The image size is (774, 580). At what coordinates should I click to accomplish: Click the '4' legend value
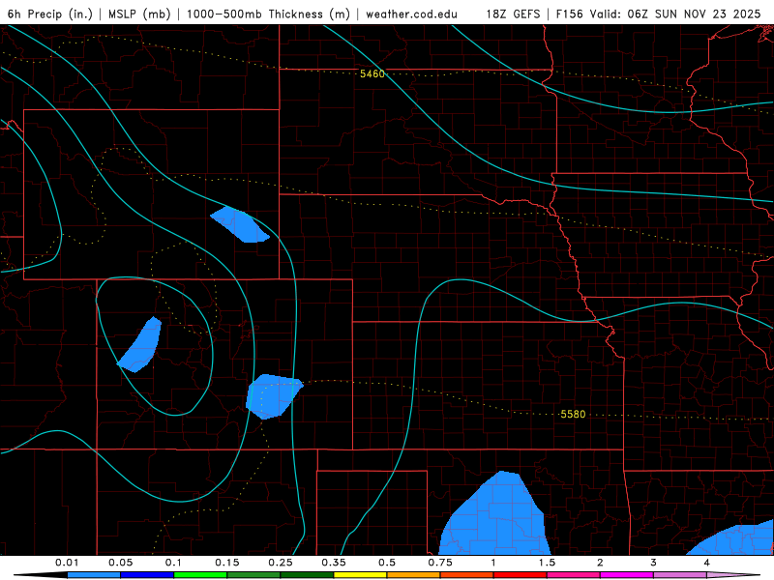tap(707, 563)
